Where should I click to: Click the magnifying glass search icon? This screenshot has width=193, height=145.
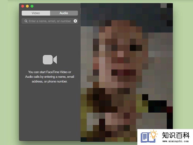point(26,21)
